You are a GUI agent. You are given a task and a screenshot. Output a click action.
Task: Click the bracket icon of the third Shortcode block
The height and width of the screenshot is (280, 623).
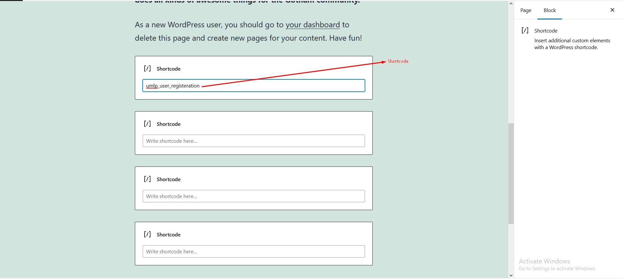click(x=147, y=179)
